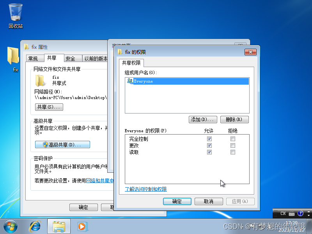Click the blue help question-mark icon in the tray
Viewport: 312px width, 234px height.
(x=300, y=213)
